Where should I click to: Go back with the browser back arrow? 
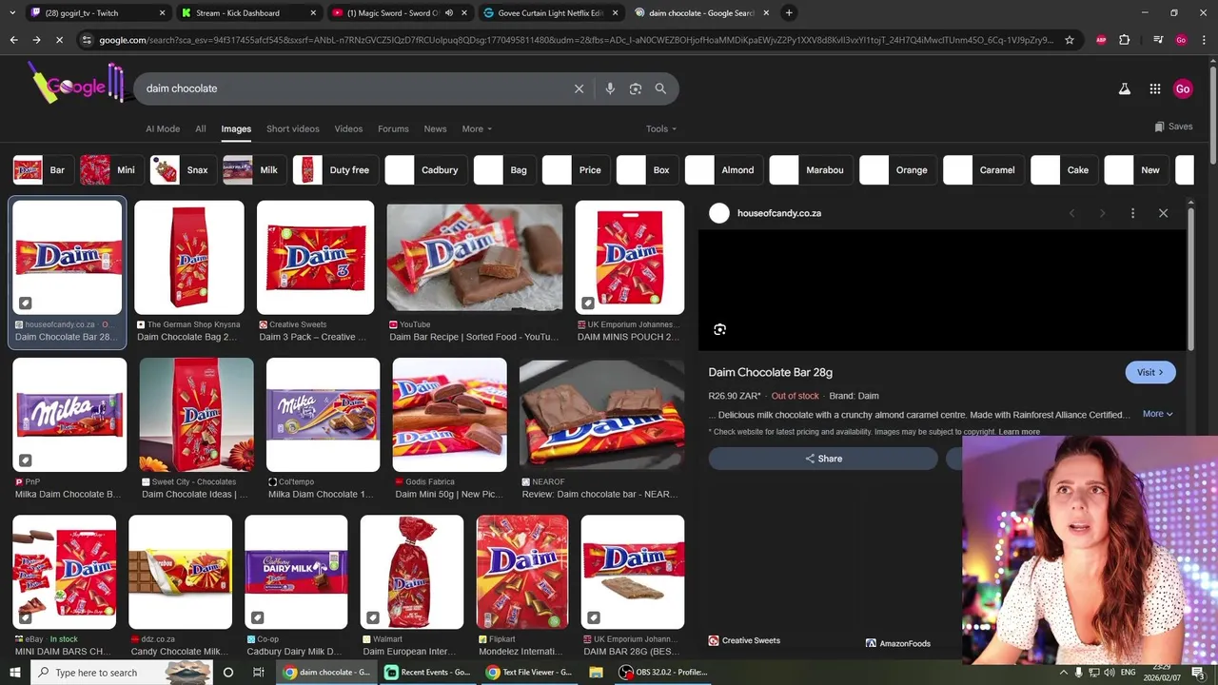pos(13,40)
